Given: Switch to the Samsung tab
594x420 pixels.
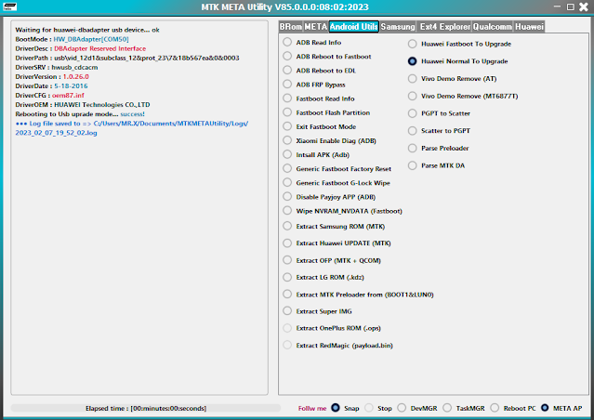Looking at the screenshot, I should 398,27.
